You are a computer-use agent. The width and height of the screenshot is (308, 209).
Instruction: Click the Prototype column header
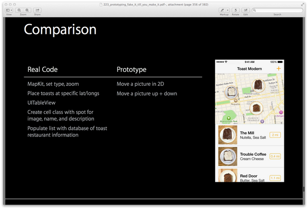(x=131, y=69)
